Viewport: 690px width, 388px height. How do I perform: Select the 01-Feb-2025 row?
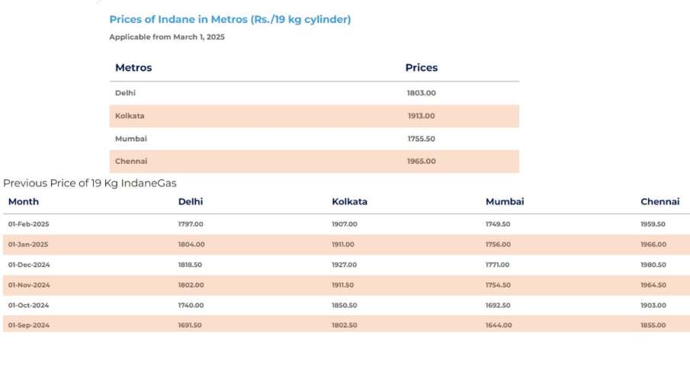coord(29,224)
